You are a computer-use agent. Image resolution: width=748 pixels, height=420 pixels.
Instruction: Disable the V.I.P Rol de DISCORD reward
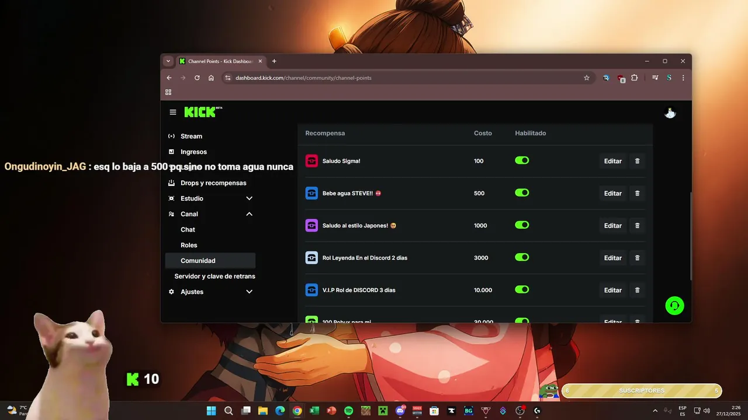coord(522,289)
